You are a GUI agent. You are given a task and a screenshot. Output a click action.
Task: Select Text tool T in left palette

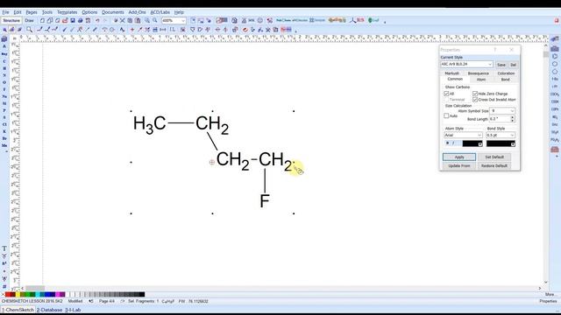(4, 248)
